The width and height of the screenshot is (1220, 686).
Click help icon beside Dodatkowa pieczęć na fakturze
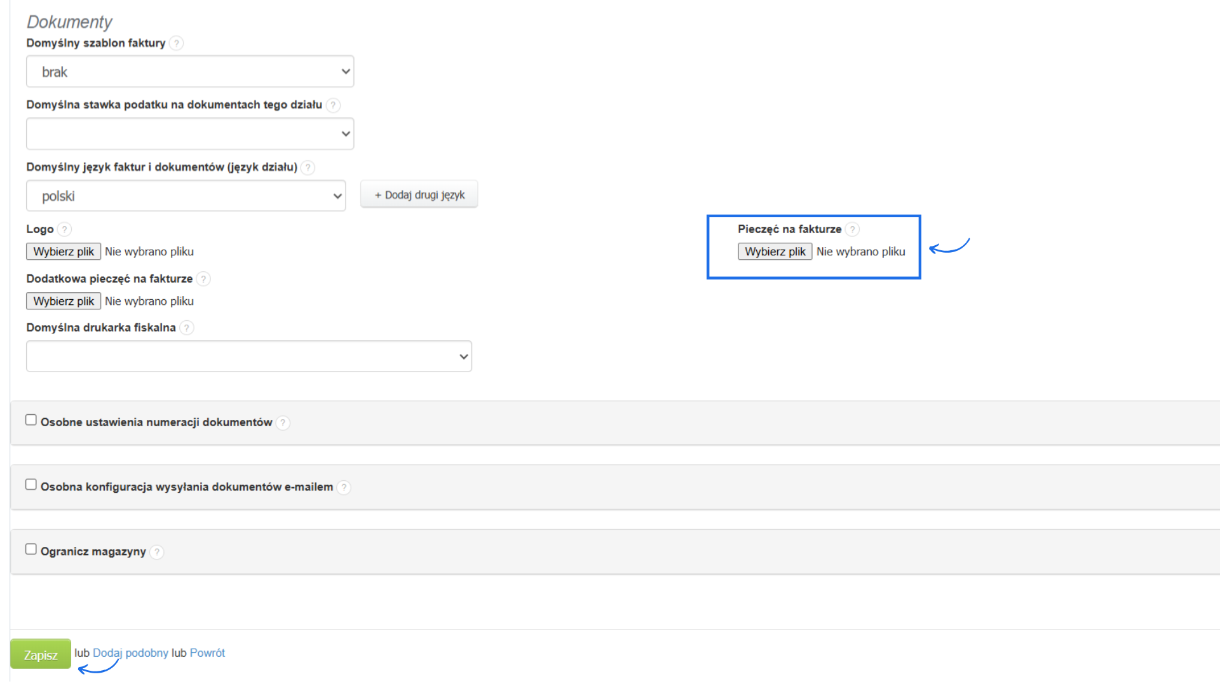pyautogui.click(x=203, y=279)
